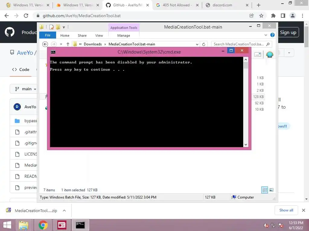This screenshot has width=309, height=231.
Task: Expand MediaCreationTool zip download options
Action: (64, 211)
